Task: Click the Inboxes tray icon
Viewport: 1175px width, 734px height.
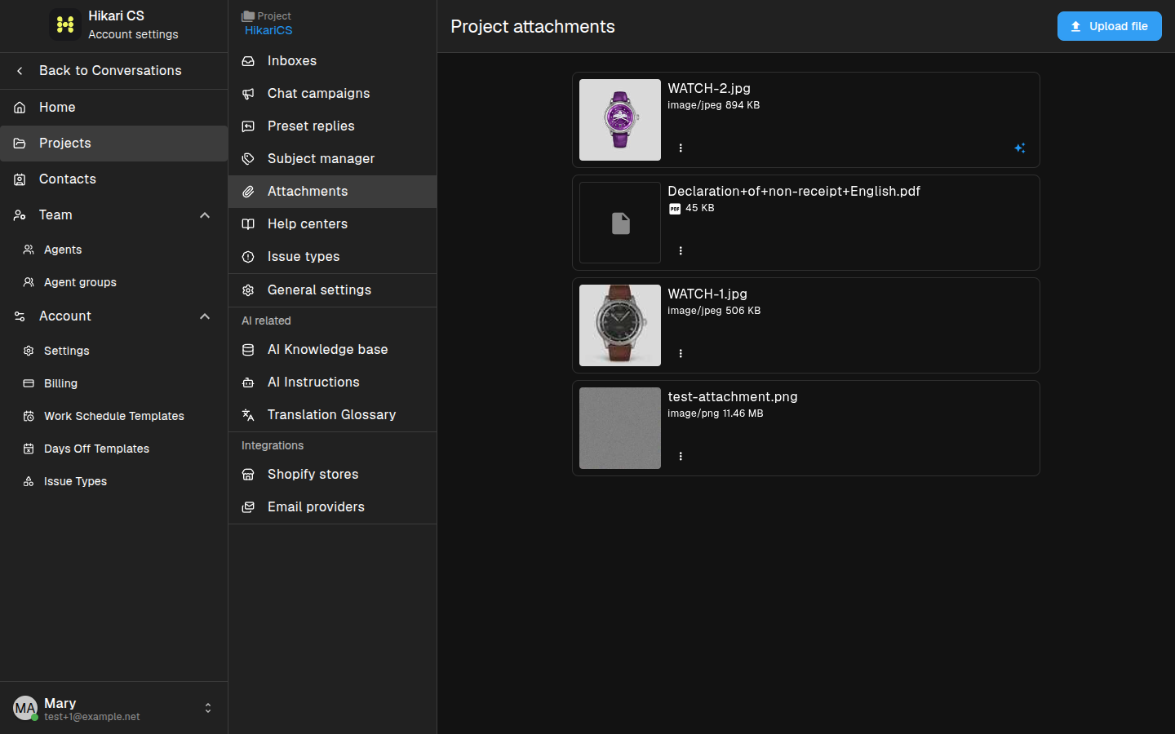Action: coord(248,61)
